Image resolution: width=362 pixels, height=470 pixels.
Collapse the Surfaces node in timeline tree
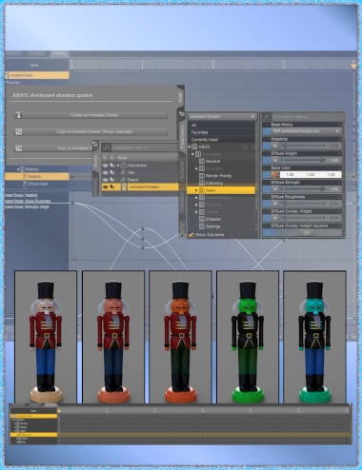coord(18,169)
